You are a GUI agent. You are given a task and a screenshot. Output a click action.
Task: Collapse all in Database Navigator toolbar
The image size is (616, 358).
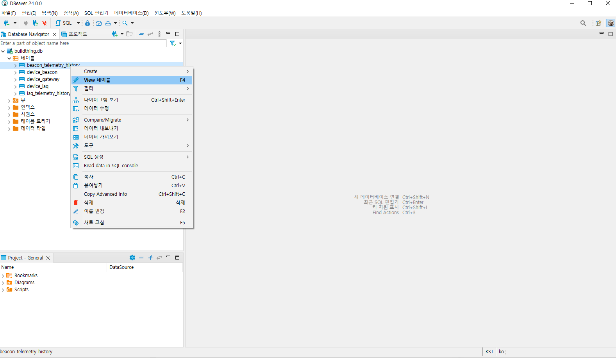[141, 34]
